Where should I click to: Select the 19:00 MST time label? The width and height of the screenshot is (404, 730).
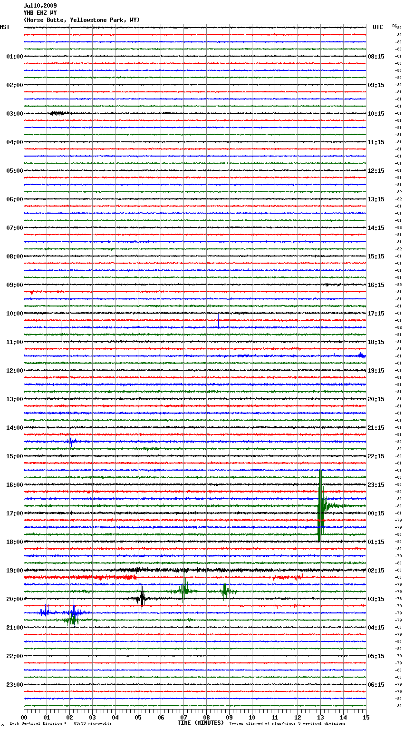point(15,571)
